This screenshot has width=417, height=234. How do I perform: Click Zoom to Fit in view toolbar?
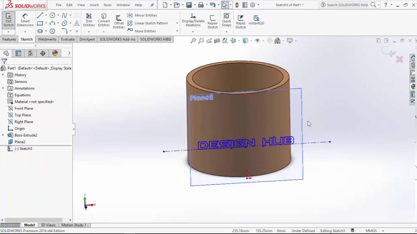(x=193, y=41)
